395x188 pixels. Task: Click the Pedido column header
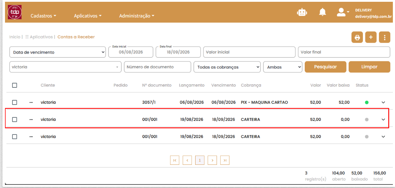click(120, 85)
